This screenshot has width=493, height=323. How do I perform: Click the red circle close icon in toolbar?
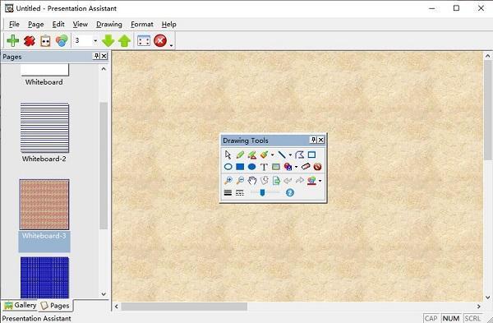coord(160,41)
